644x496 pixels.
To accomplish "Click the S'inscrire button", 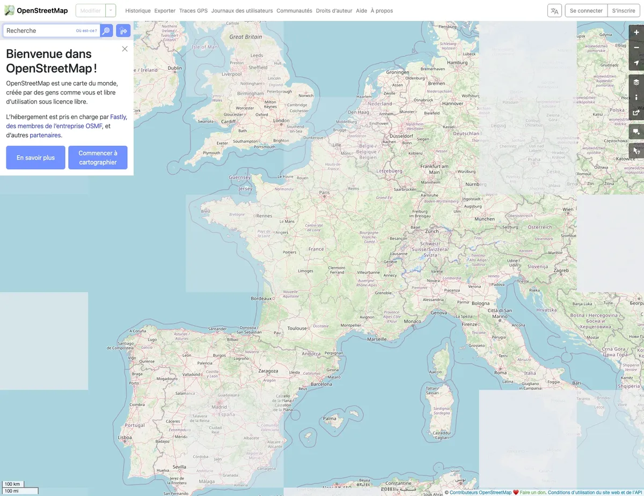I will click(x=624, y=11).
